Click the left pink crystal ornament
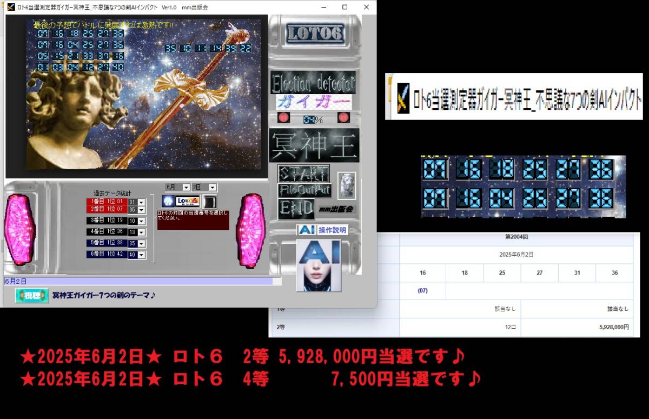The width and height of the screenshot is (649, 419). point(19,229)
